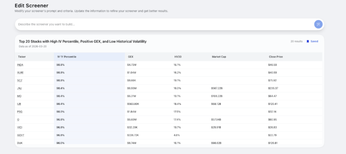This screenshot has width=346, height=154.
Task: Click IJR close price $120.41
Action: (273, 104)
